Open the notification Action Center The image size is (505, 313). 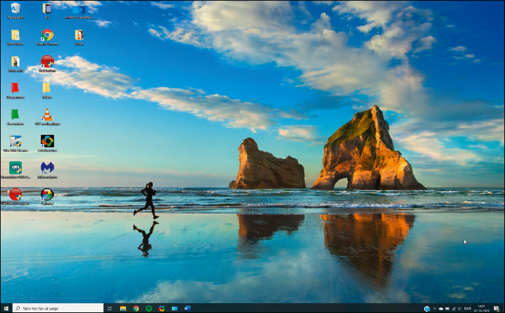point(497,308)
